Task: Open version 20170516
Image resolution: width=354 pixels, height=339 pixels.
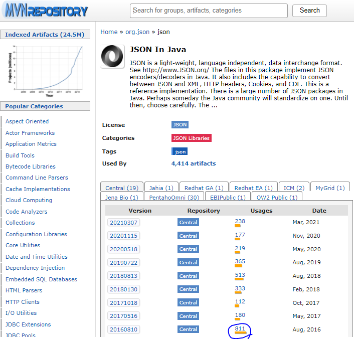Action: click(x=123, y=316)
